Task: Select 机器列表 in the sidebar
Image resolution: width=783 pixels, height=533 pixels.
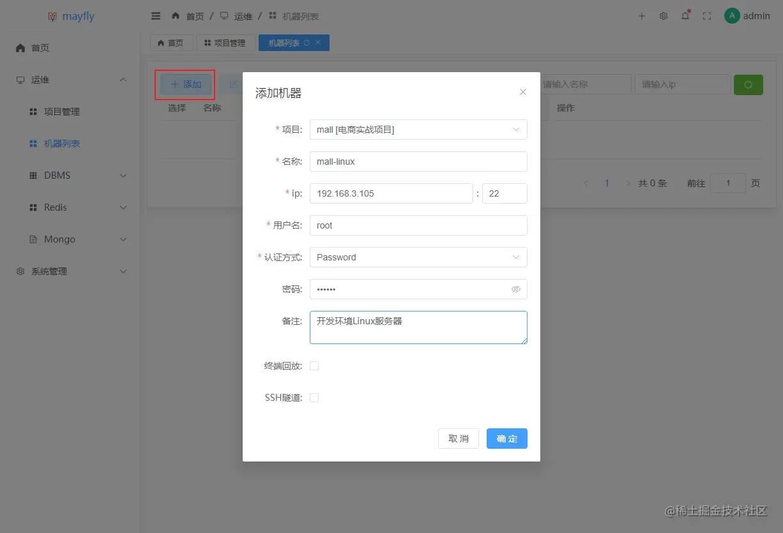Action: coord(70,144)
